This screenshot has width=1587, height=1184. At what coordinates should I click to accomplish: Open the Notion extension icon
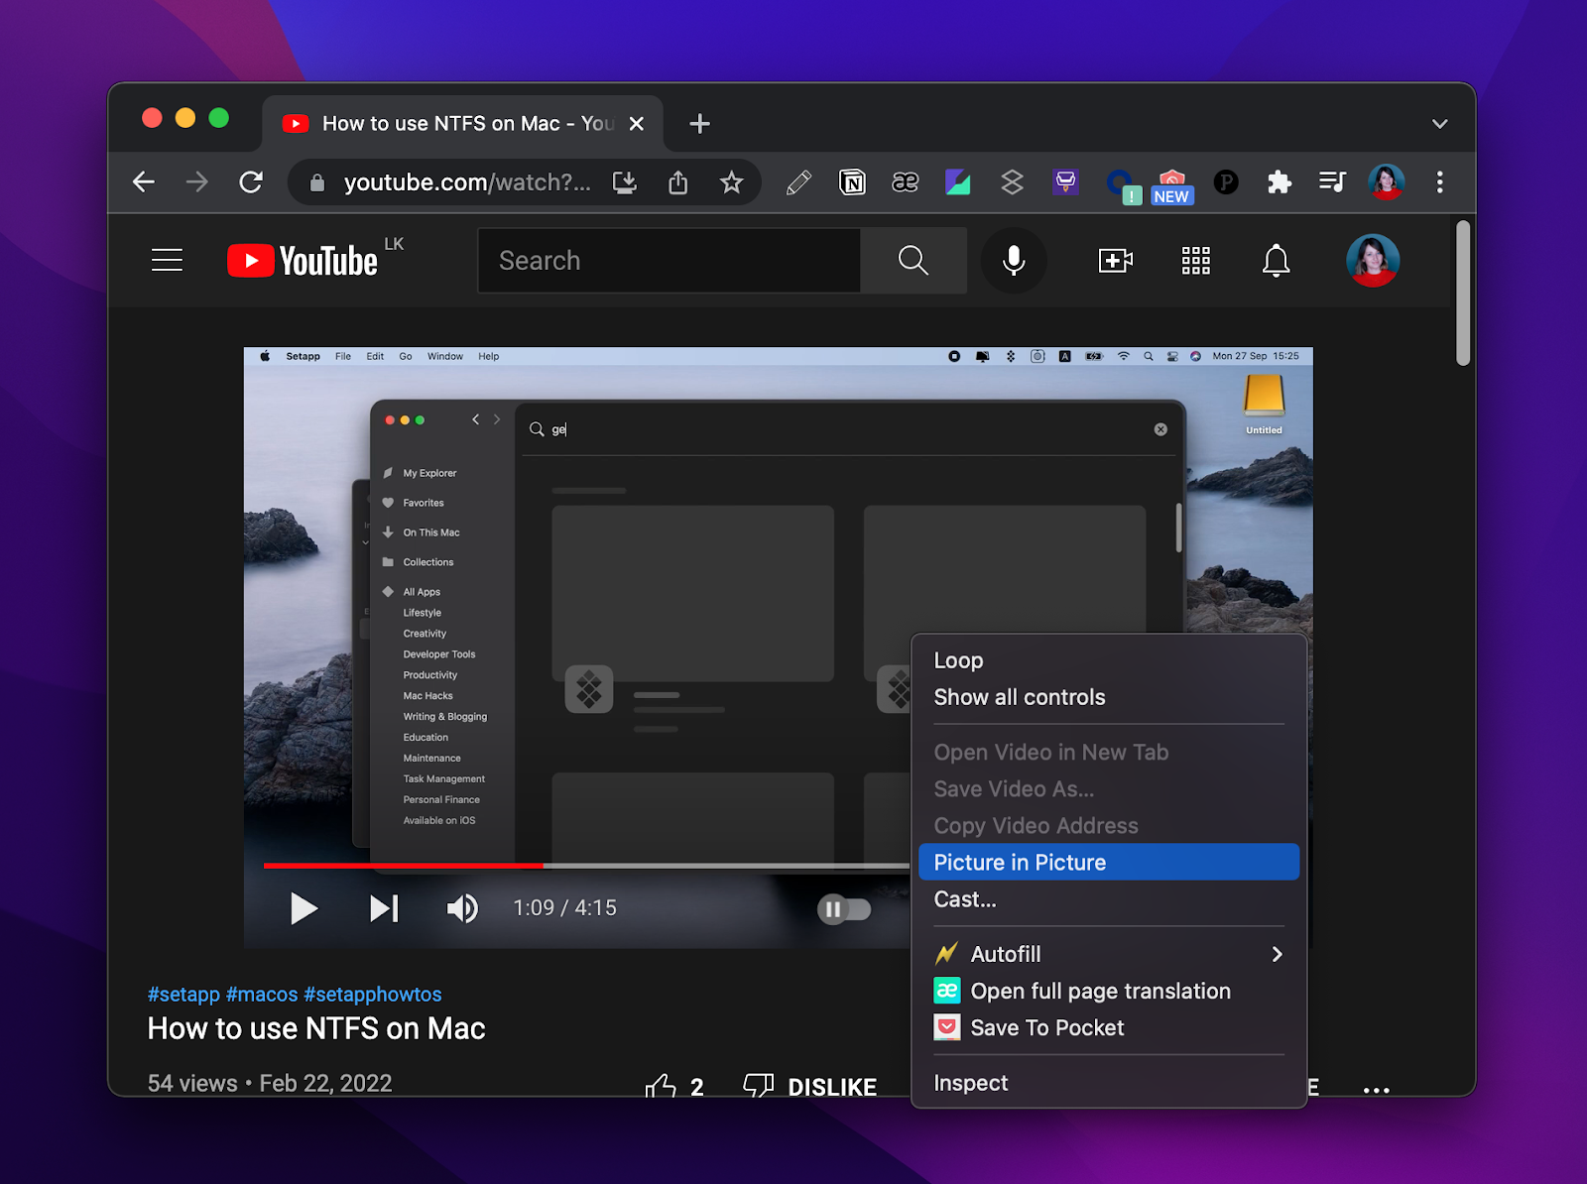pos(852,182)
